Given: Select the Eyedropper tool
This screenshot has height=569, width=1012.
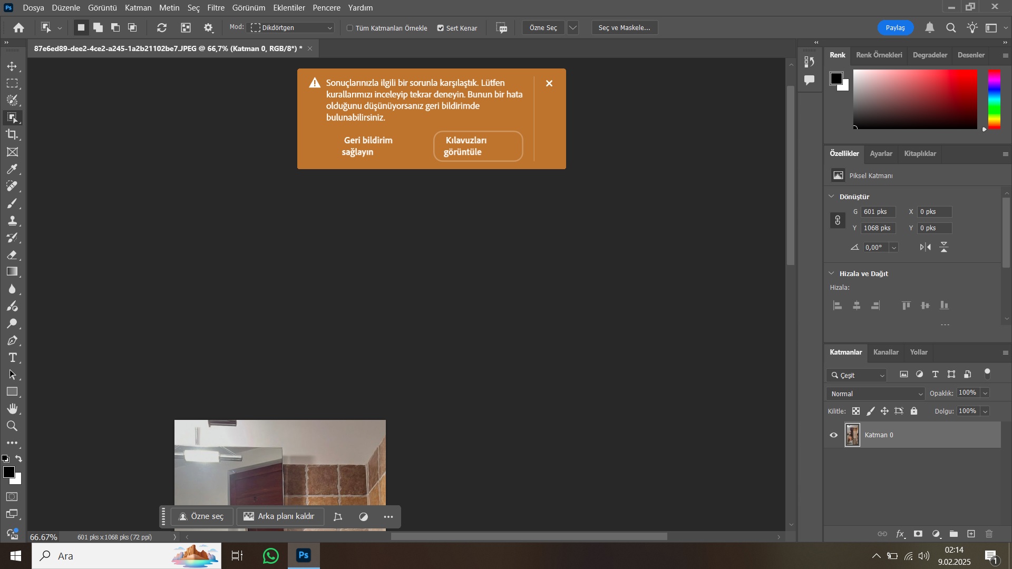Looking at the screenshot, I should (x=12, y=169).
